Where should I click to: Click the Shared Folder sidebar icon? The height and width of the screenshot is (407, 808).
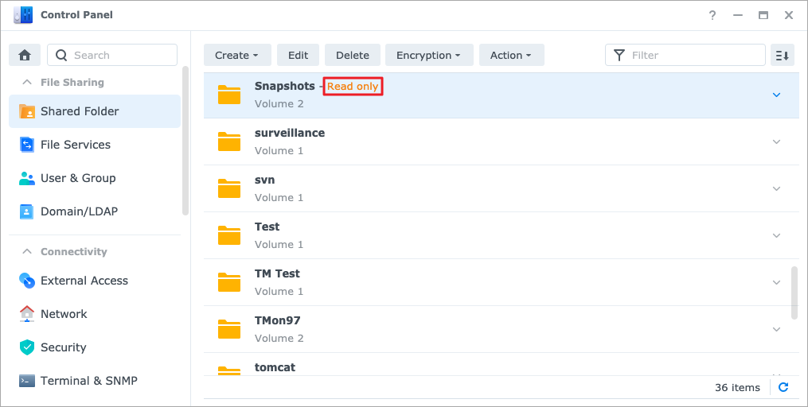27,111
